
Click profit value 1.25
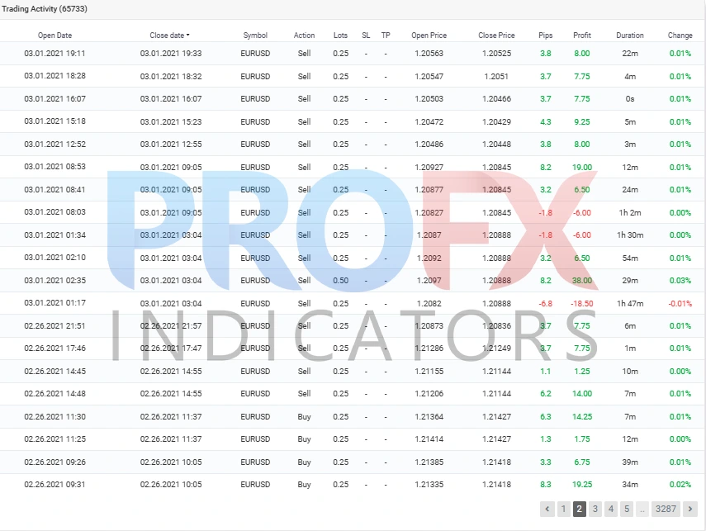point(582,371)
